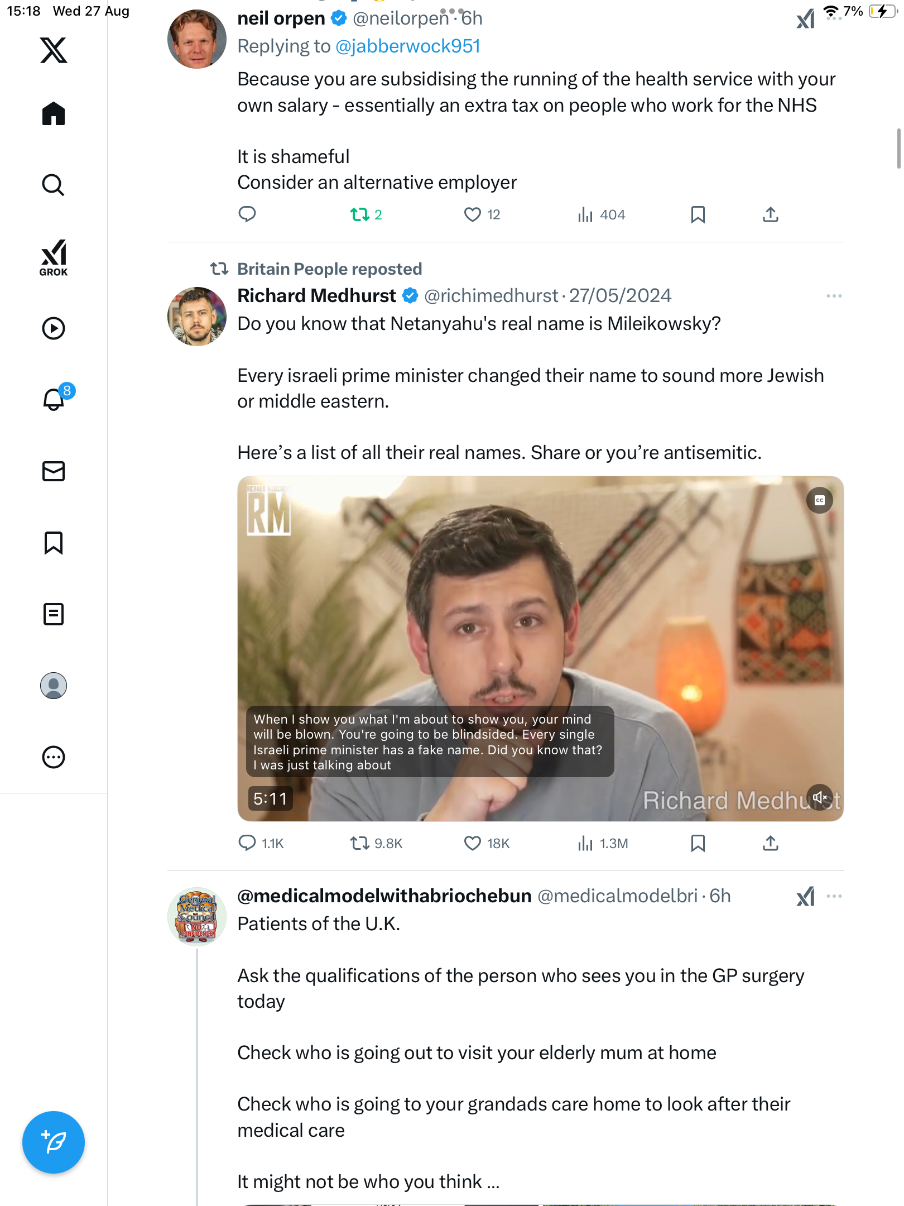Image resolution: width=904 pixels, height=1206 pixels.
Task: Toggle closed captions on the video
Action: 820,500
